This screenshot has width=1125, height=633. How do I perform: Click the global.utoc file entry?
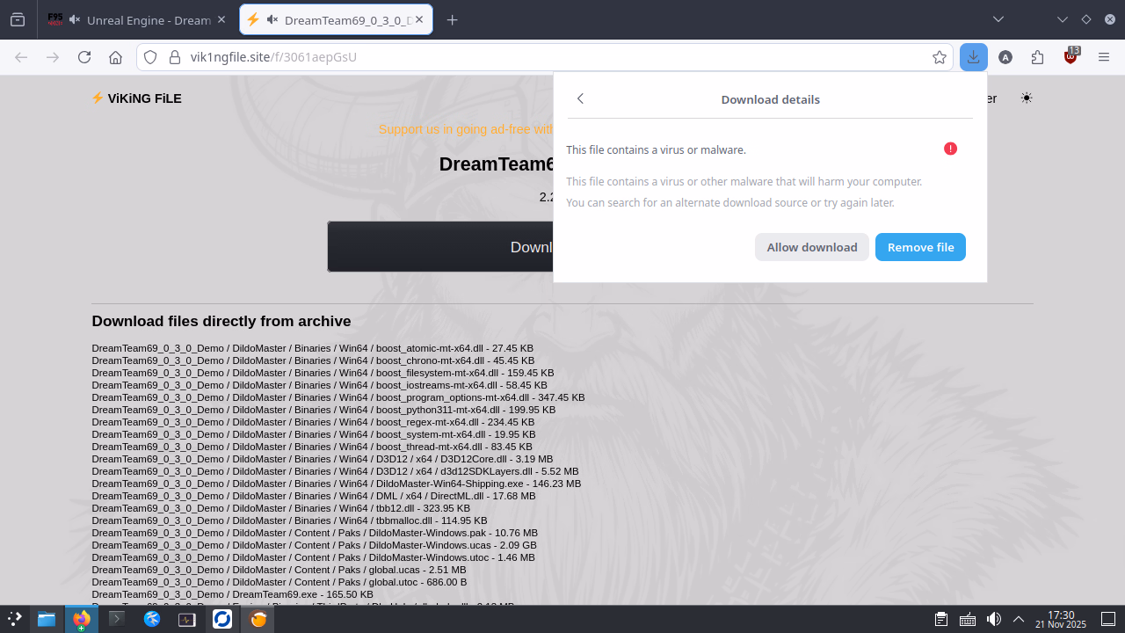pyautogui.click(x=279, y=582)
